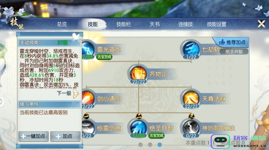Click the 加点 add point button
The height and width of the screenshot is (150, 269).
(65, 136)
